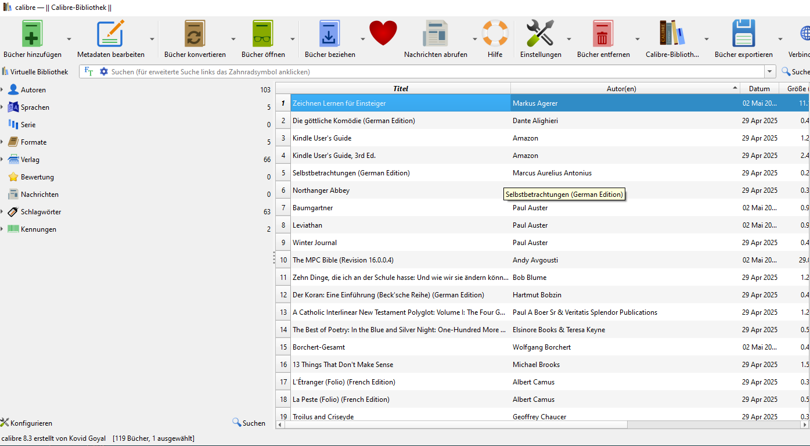This screenshot has width=810, height=446.
Task: Click the Nachrichten sidebar news icon
Action: (x=13, y=195)
